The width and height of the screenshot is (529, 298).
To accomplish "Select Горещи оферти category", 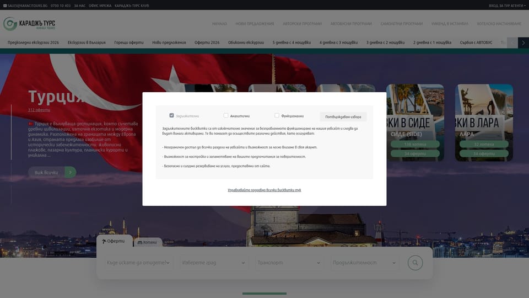I will click(x=129, y=42).
